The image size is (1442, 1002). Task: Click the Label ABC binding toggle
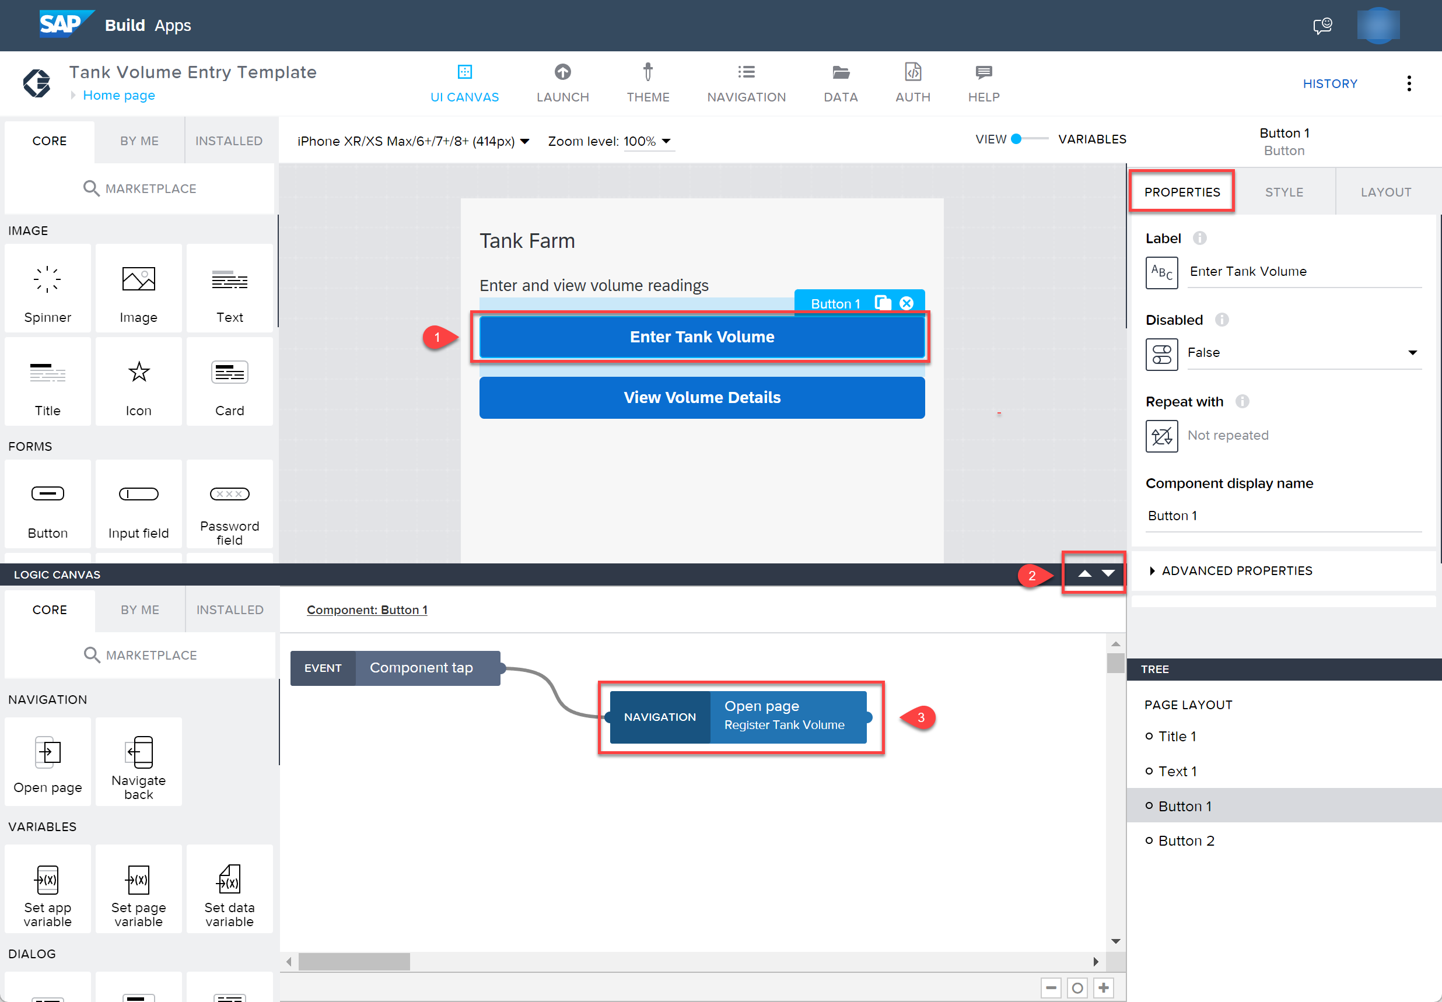(1161, 272)
